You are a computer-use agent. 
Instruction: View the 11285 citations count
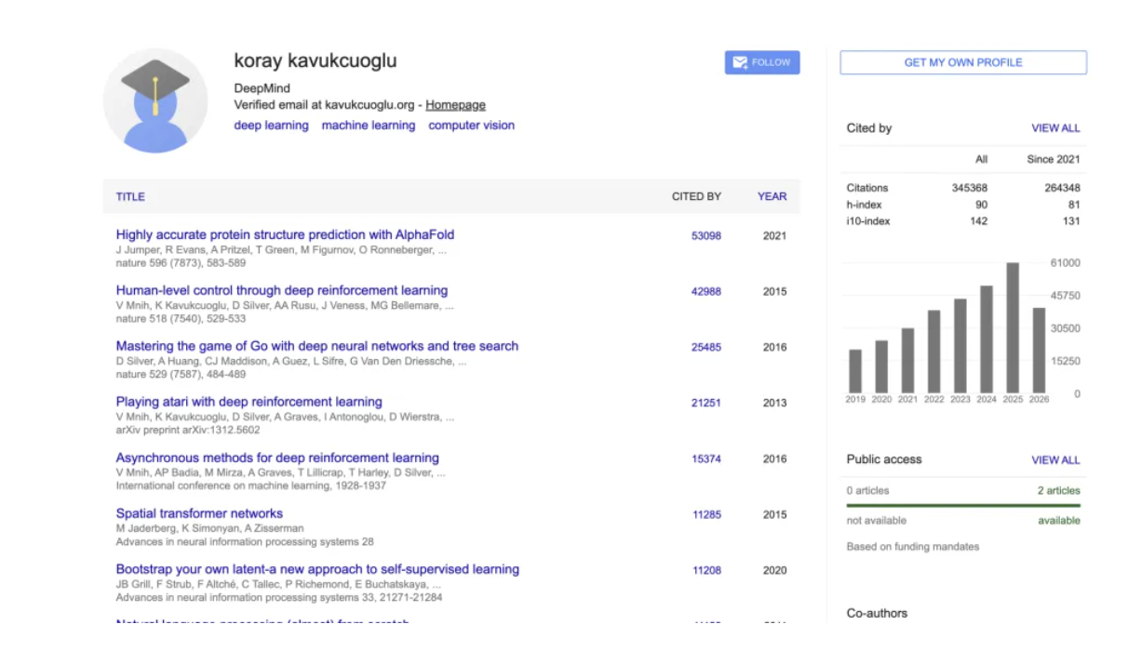point(706,515)
